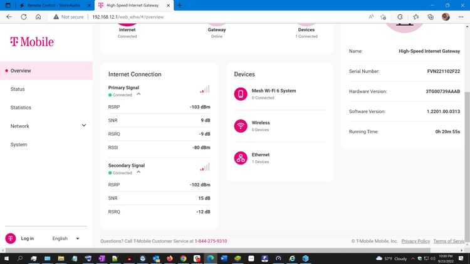Click the primary RSRP value -103 dBm

pyautogui.click(x=200, y=107)
